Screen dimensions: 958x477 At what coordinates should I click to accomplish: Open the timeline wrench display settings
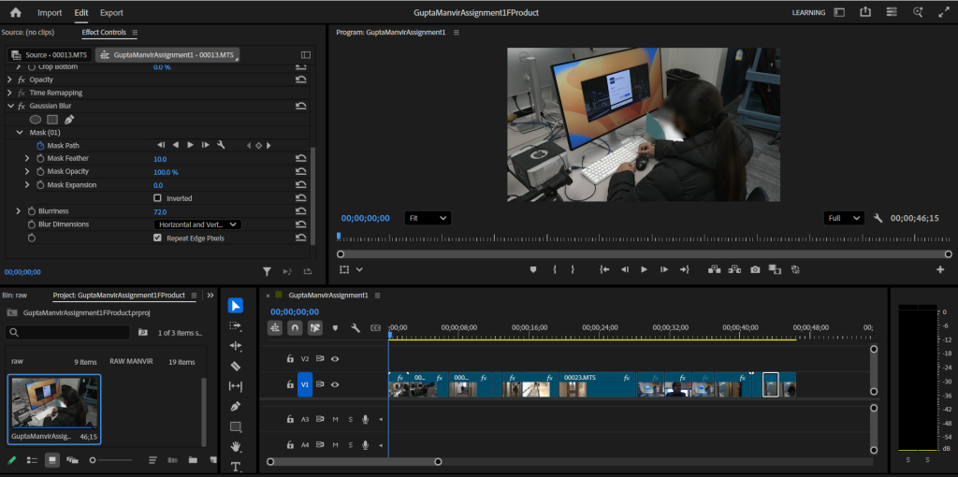coord(356,328)
